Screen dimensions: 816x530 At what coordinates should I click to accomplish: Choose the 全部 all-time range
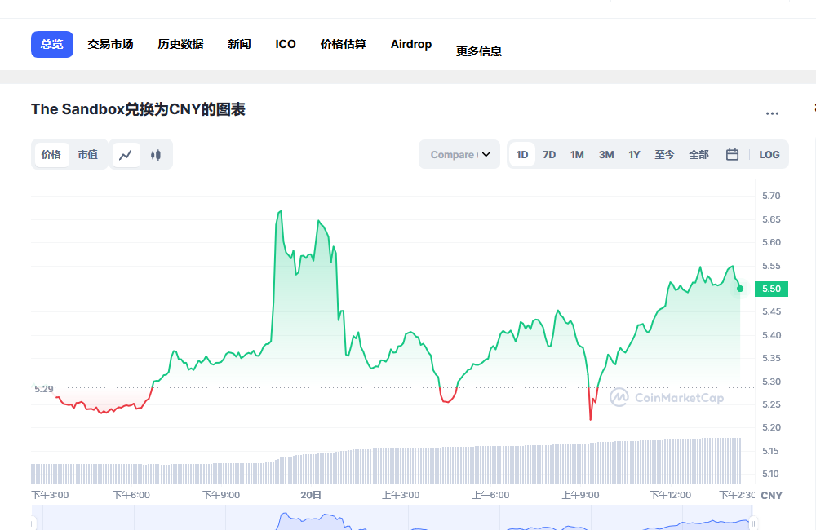click(699, 155)
